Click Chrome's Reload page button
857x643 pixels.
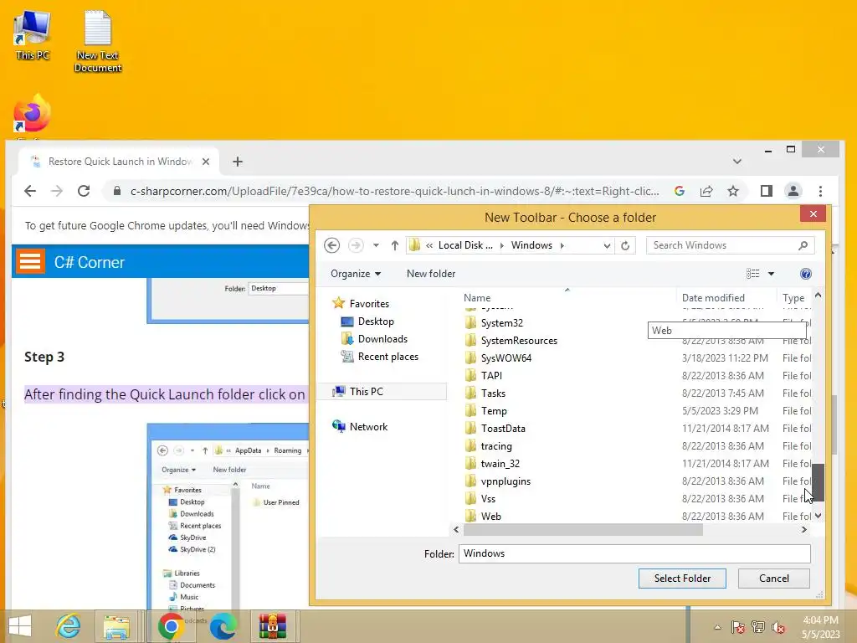(x=84, y=191)
